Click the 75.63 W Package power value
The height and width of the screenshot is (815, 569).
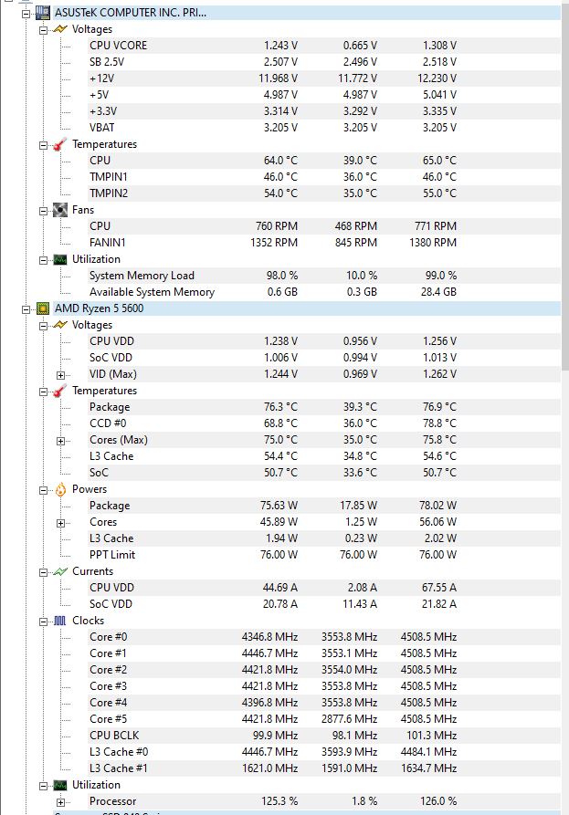pos(279,506)
